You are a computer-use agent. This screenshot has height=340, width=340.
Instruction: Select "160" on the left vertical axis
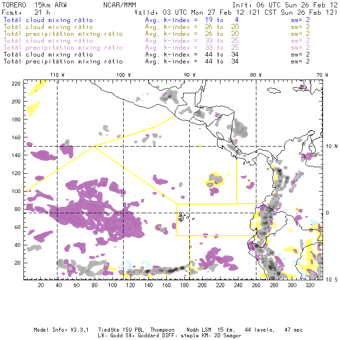16,137
